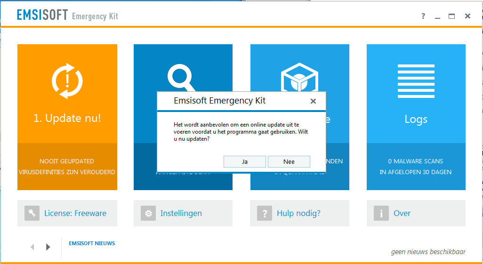This screenshot has height=264, width=483.
Task: Click the info icon beside Over
Action: 381,213
